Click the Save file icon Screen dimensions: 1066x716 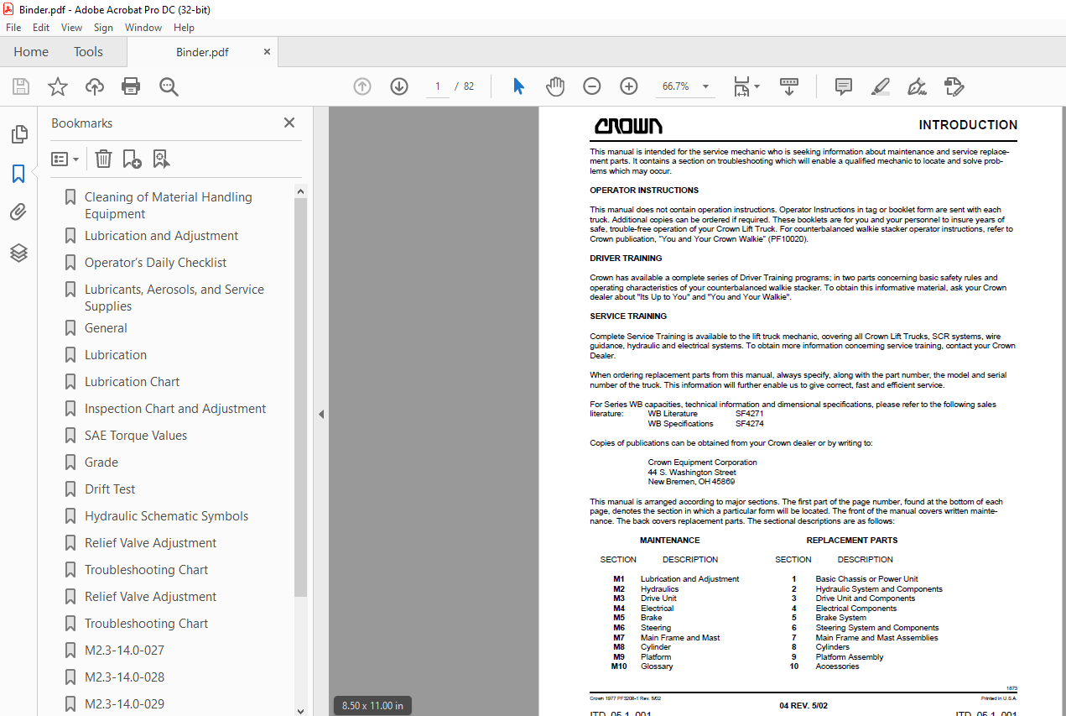21,86
